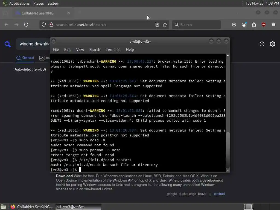Click the SearXNG magnifier search icon
The width and height of the screenshot is (280, 210).
pos(8,44)
